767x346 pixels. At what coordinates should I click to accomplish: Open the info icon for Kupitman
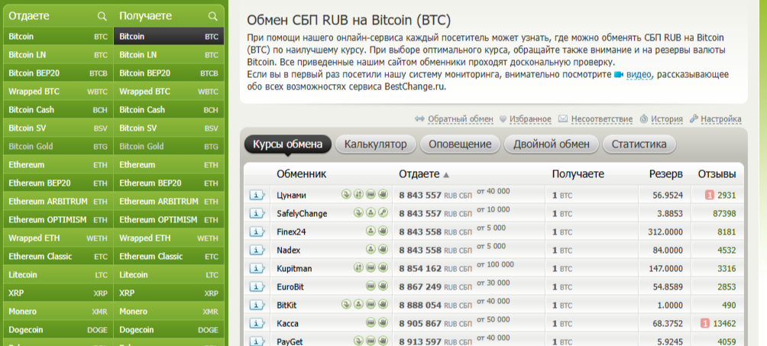257,268
